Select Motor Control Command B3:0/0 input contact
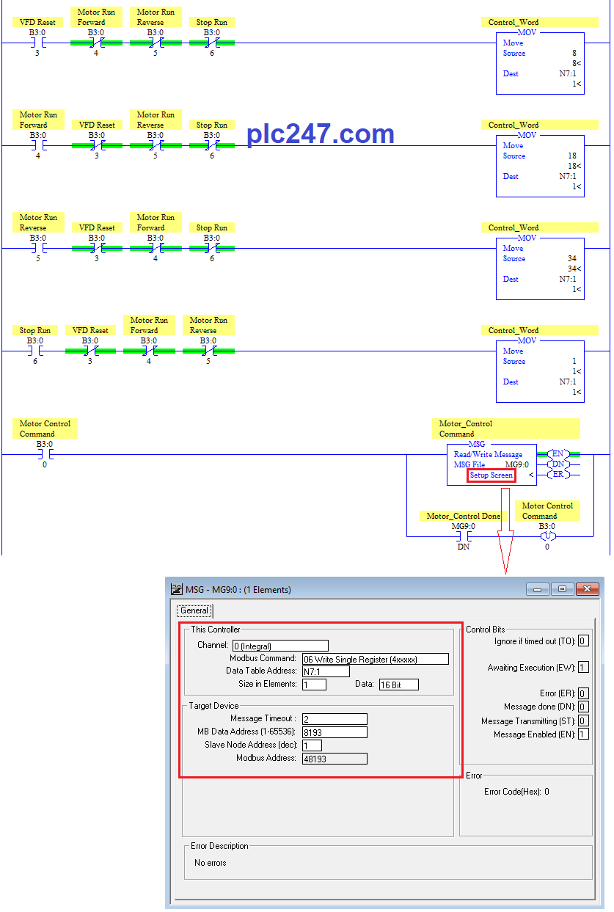Screen dimensions: 614x912 click(x=44, y=454)
